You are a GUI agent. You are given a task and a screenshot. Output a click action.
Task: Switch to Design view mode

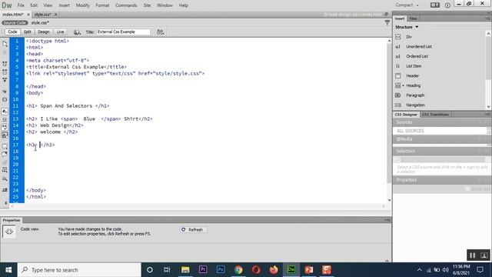44,32
